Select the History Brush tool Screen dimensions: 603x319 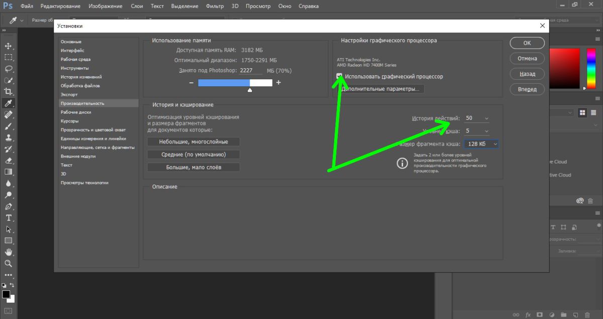(x=9, y=149)
